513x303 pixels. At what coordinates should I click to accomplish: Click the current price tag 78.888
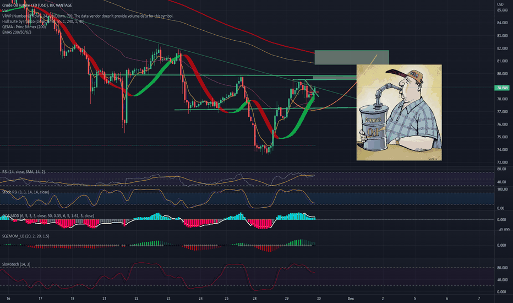point(502,88)
